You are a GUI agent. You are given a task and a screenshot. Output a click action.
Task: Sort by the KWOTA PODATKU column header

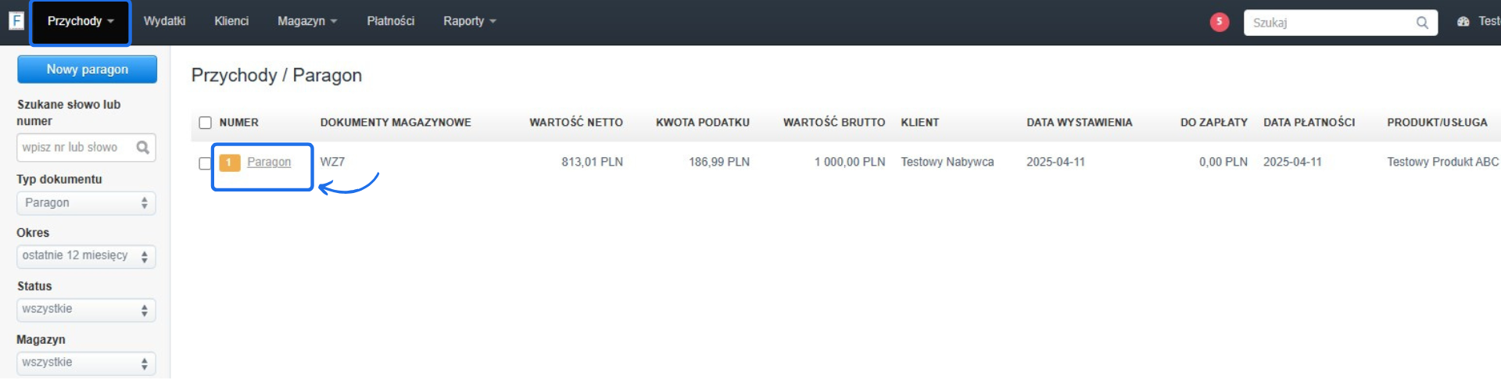(703, 123)
